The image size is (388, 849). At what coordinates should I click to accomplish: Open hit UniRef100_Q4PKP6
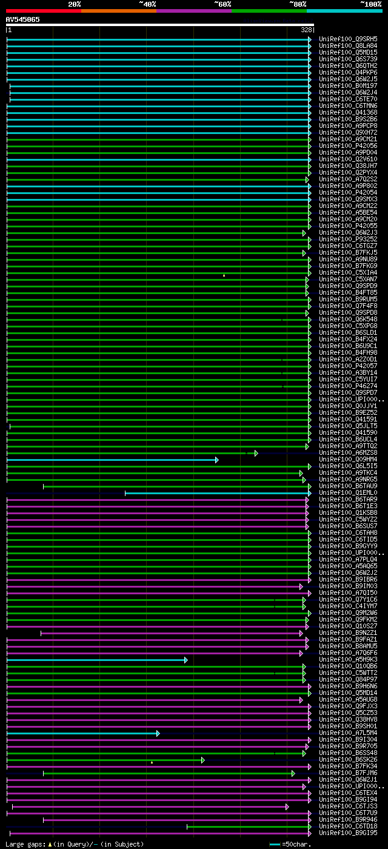(x=348, y=72)
